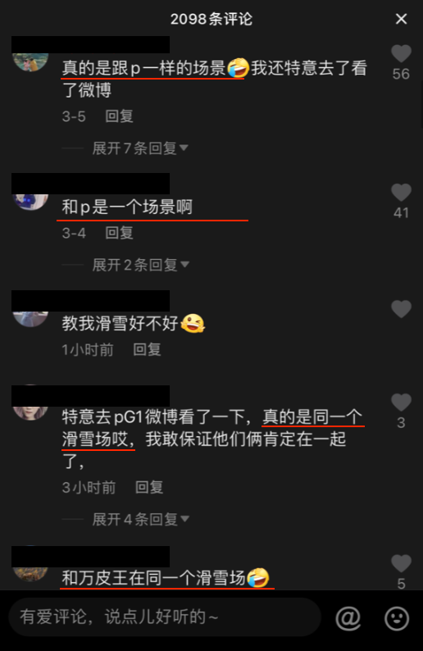Like the 万皮王 ski resort comment
This screenshot has height=651, width=423.
coord(401,563)
